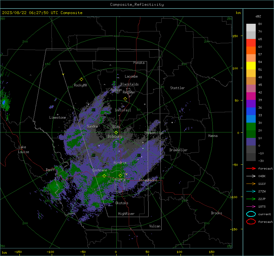This screenshot has height=256, width=274.
Task: Click the 54 dBZ yellow color swatch
Action: [x=251, y=65]
